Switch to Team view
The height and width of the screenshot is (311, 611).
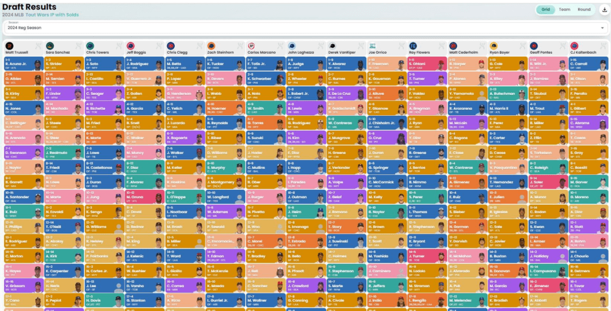(x=564, y=10)
